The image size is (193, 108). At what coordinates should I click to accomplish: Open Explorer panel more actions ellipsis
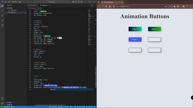[24, 5]
